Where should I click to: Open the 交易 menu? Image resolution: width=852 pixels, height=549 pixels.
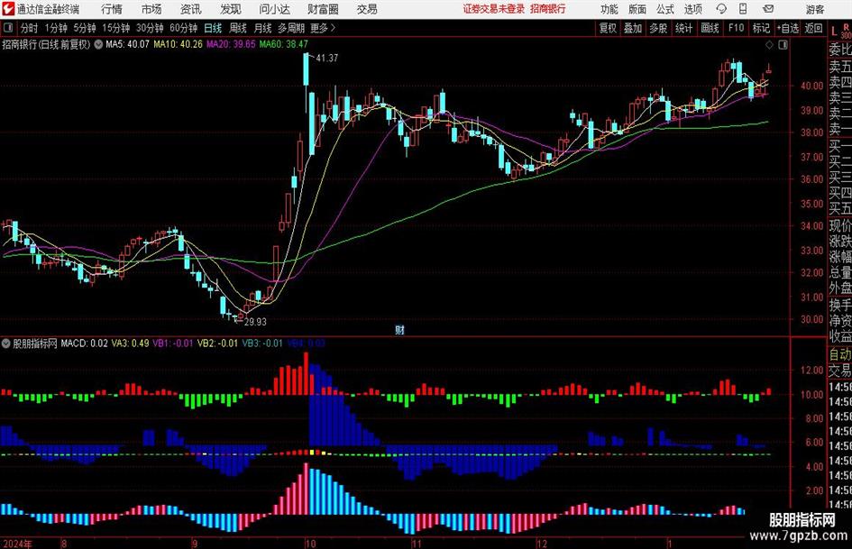(367, 9)
